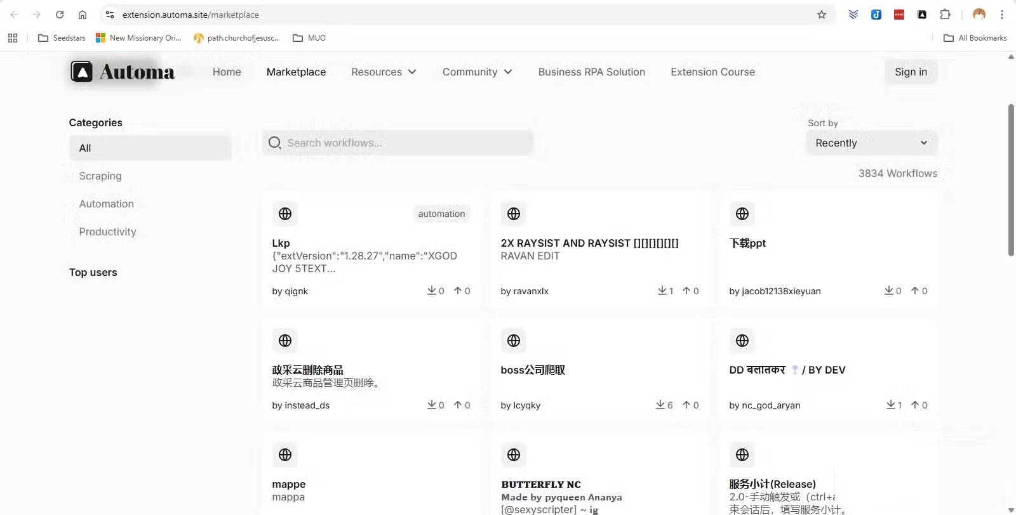
Task: Click the globe icon on 下载ppt workflow
Action: click(742, 214)
